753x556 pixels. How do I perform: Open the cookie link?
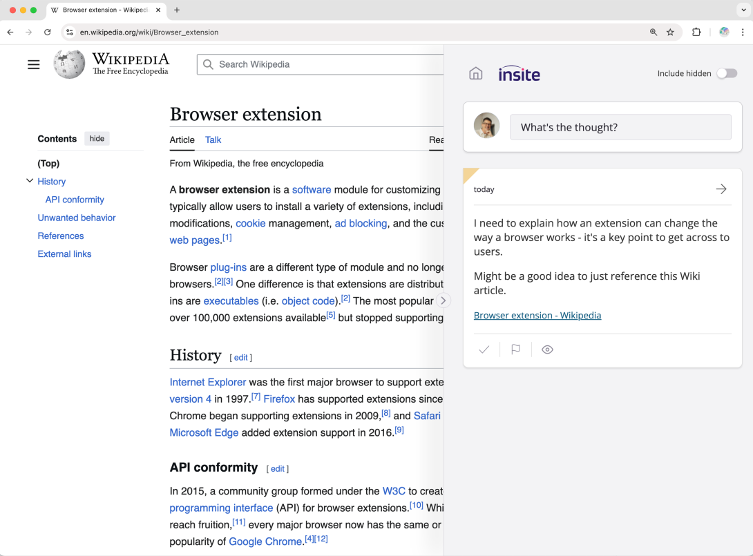click(250, 223)
